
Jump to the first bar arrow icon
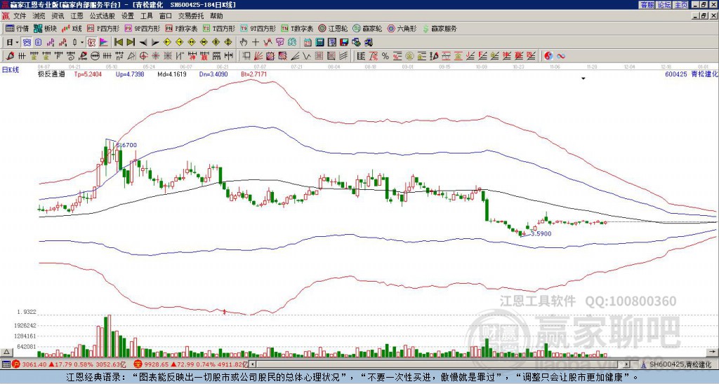point(118,42)
